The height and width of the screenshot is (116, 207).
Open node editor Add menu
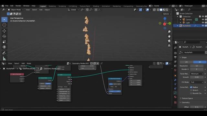[x=23, y=63]
